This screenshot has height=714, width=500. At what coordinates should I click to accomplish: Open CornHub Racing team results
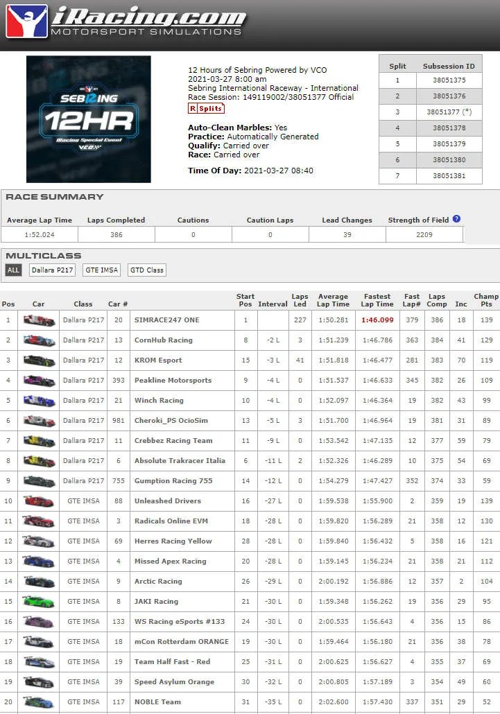tap(164, 340)
